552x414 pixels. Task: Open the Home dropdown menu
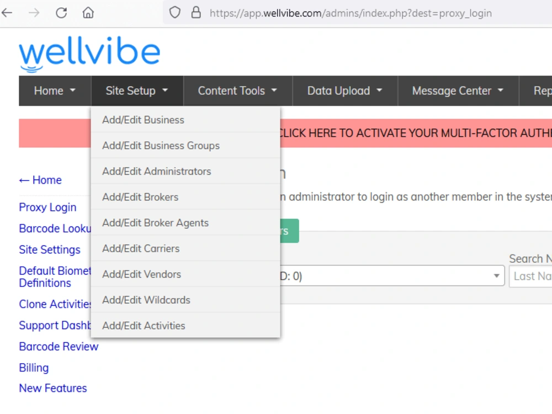tap(55, 91)
